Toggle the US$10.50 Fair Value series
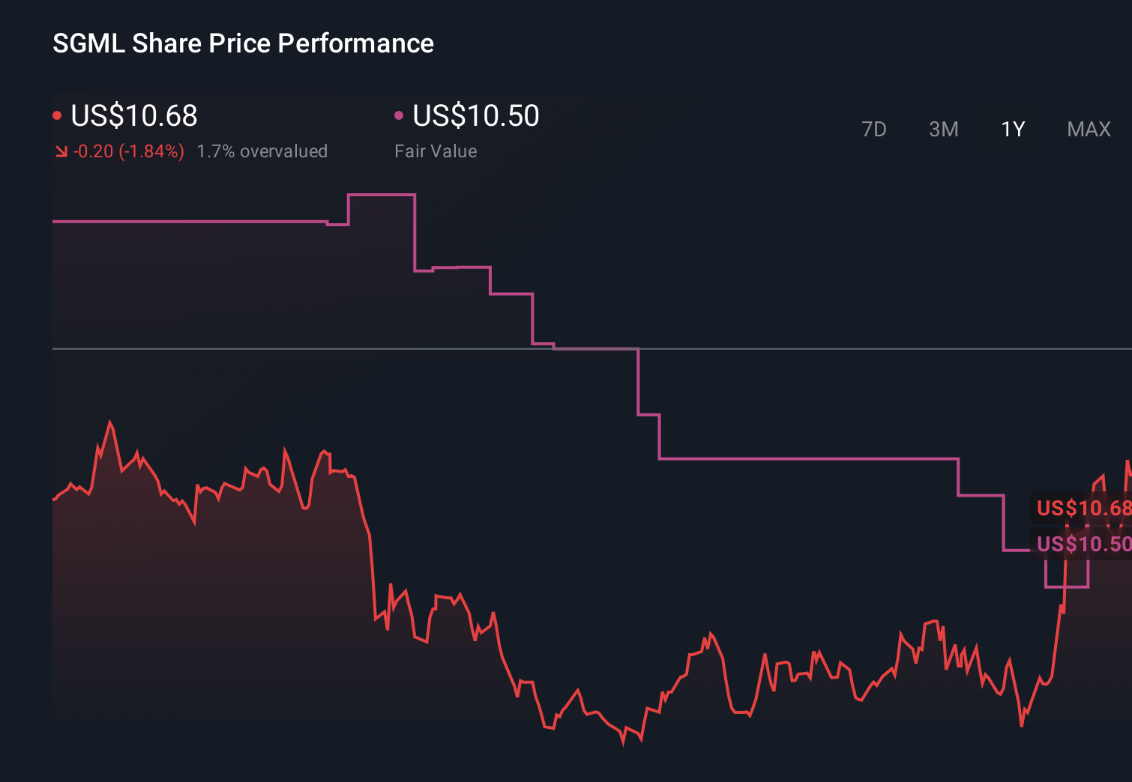1132x782 pixels. click(x=477, y=115)
